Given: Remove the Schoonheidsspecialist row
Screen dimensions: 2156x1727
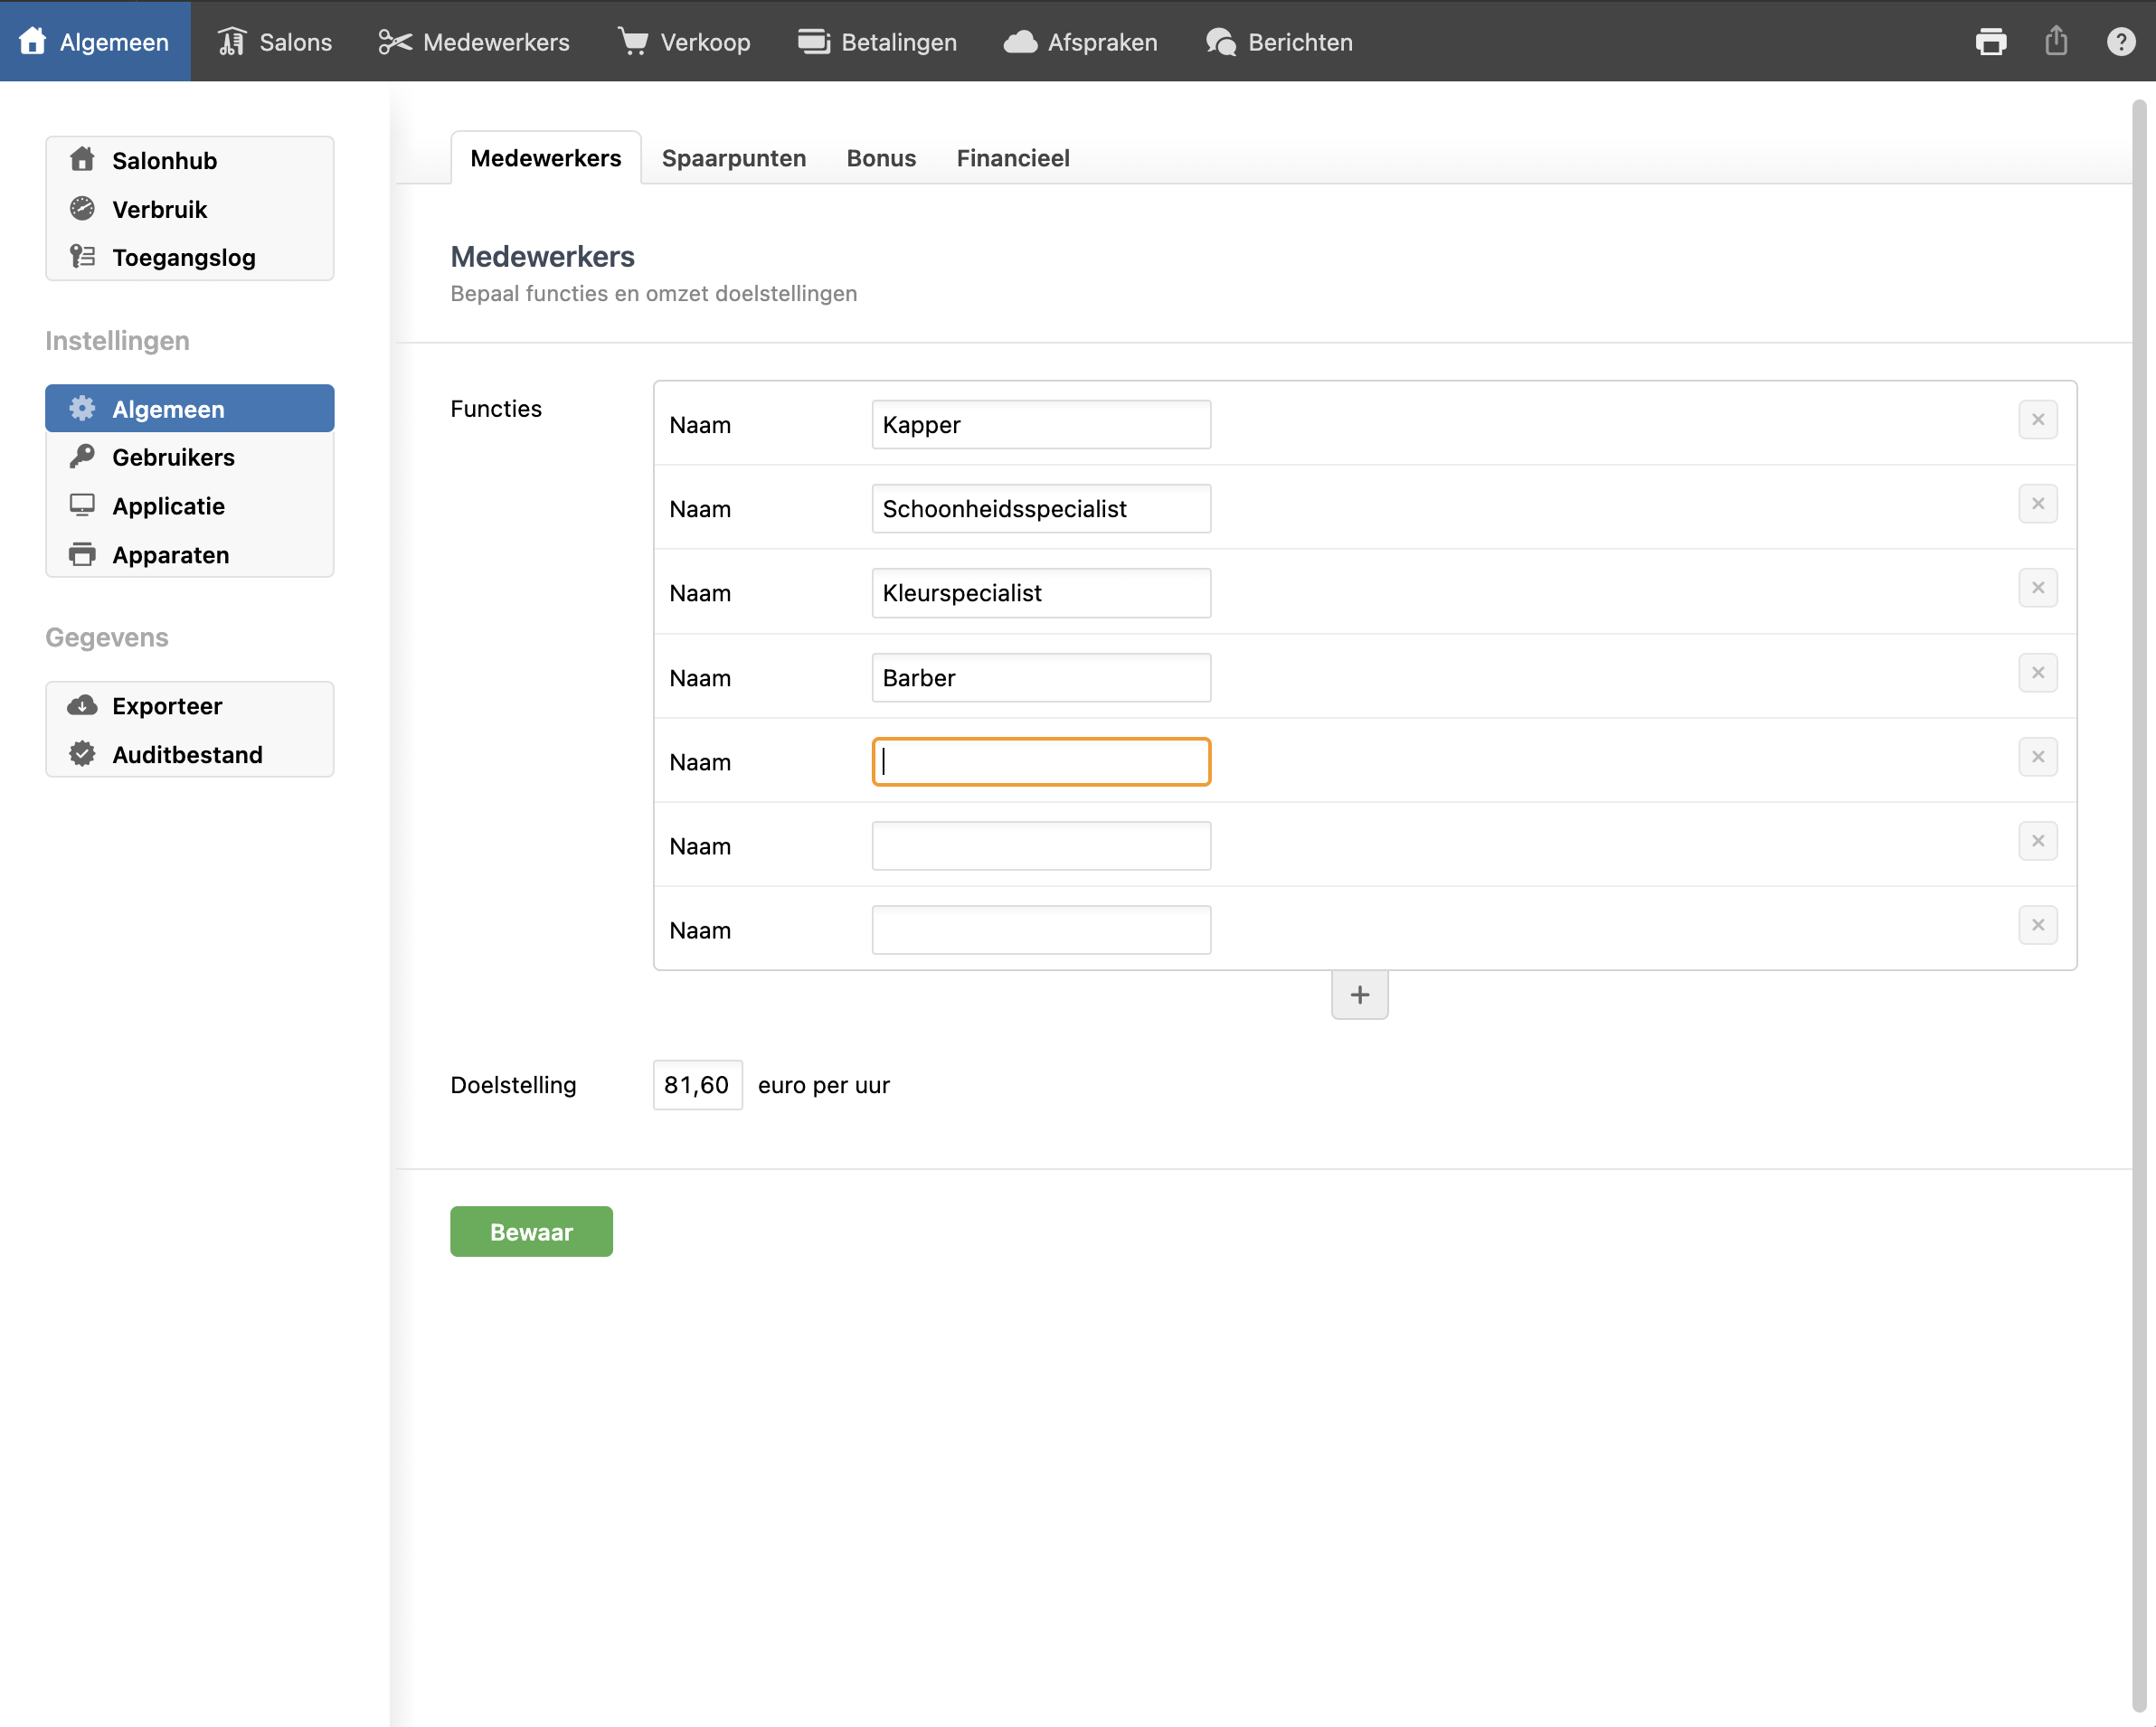Looking at the screenshot, I should 2037,504.
